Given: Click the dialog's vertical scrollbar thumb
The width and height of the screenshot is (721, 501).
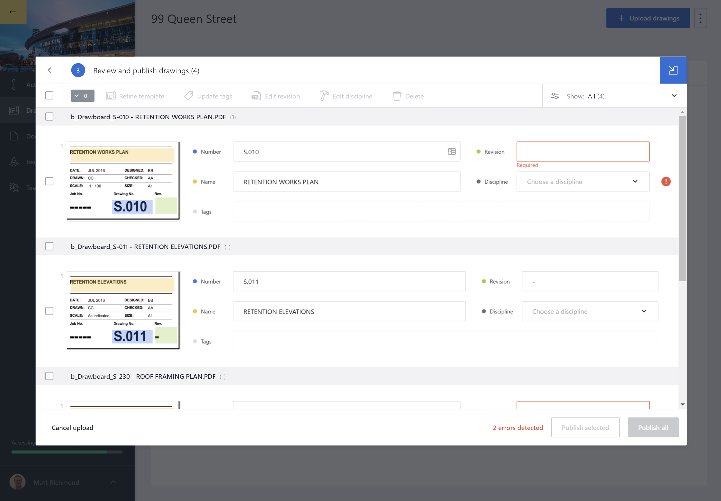Looking at the screenshot, I should click(682, 198).
